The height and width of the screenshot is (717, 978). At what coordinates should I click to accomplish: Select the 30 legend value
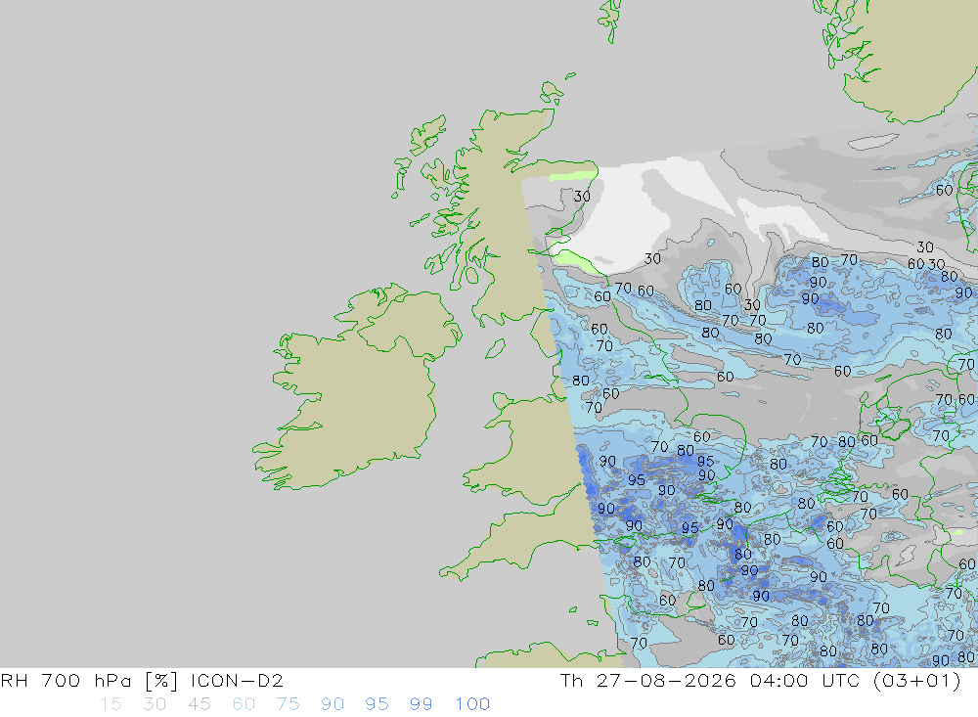pyautogui.click(x=155, y=704)
